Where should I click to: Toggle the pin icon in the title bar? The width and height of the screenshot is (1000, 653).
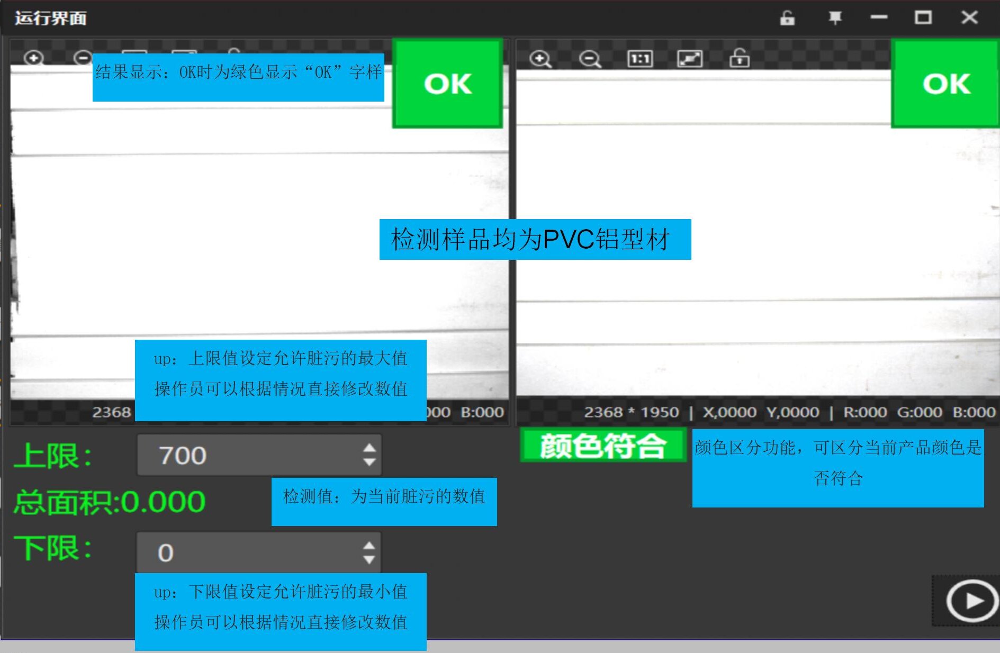[x=834, y=17]
